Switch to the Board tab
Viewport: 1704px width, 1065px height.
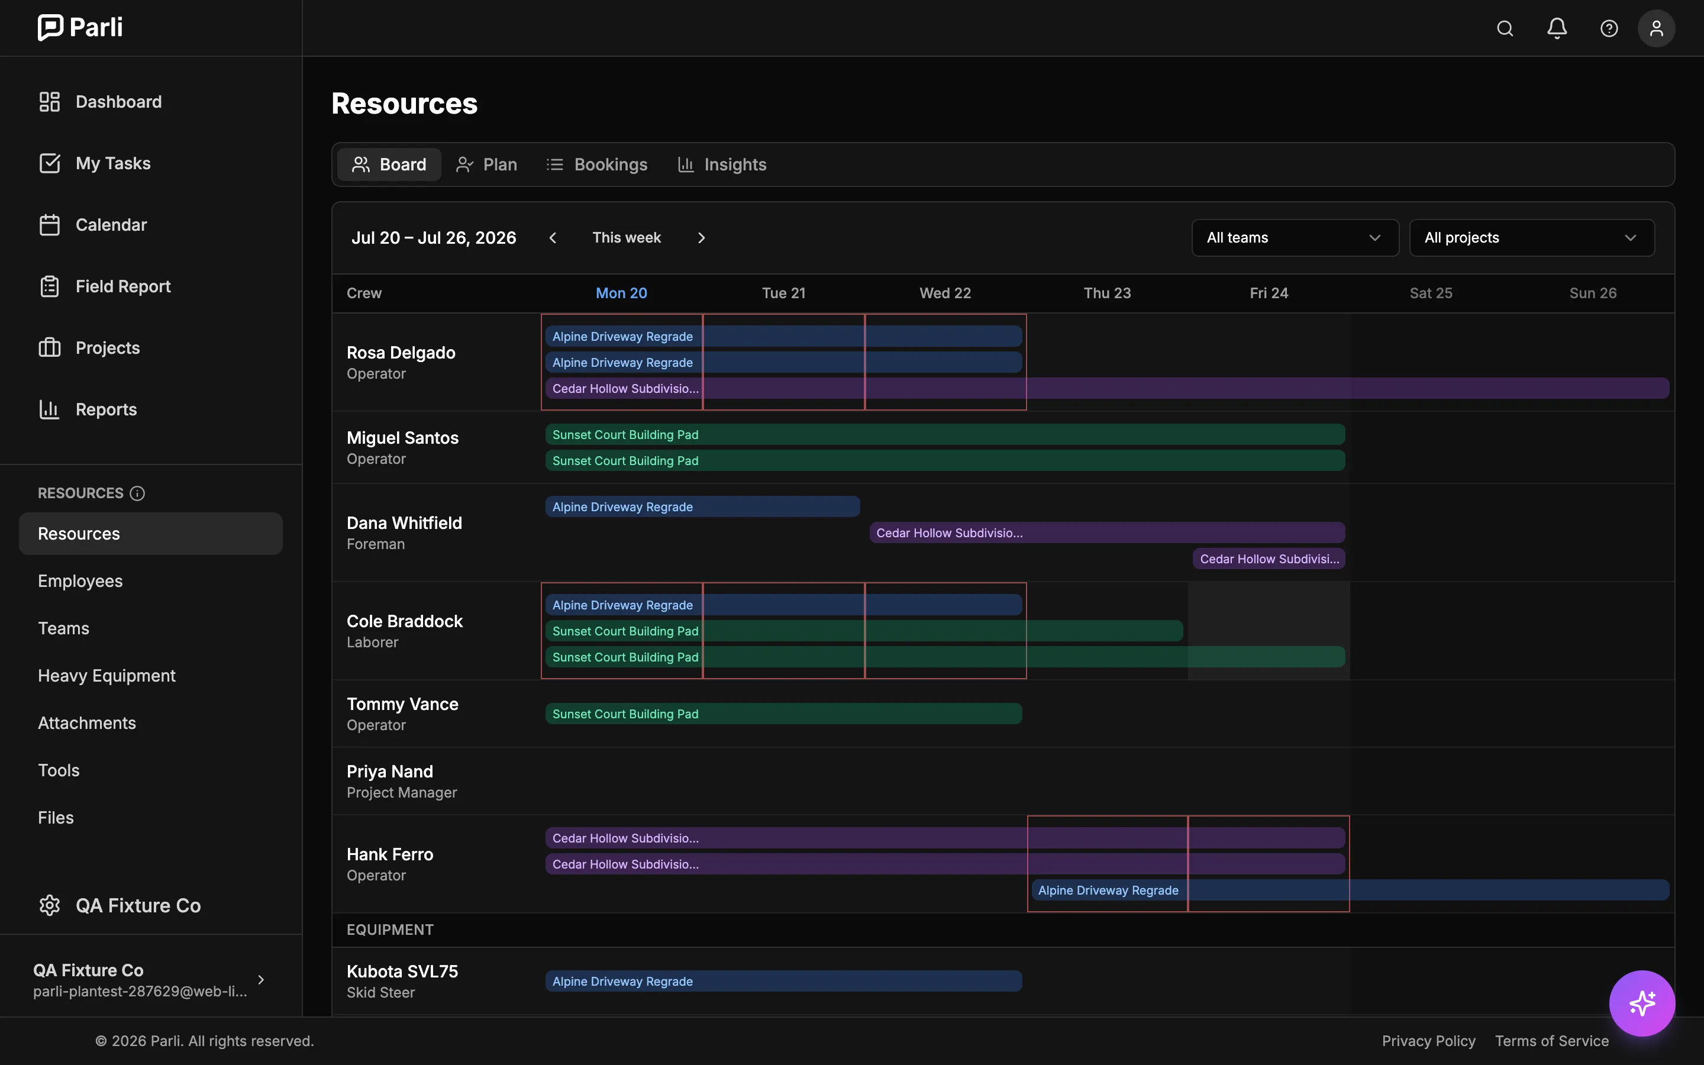click(389, 164)
